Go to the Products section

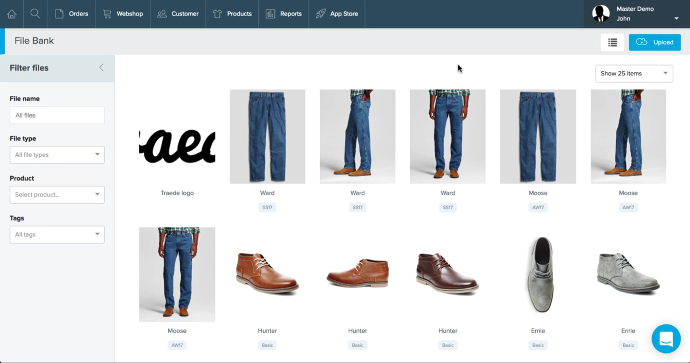(232, 14)
